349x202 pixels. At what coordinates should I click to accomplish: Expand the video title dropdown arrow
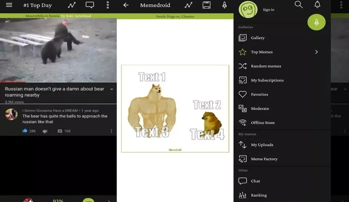(112, 89)
